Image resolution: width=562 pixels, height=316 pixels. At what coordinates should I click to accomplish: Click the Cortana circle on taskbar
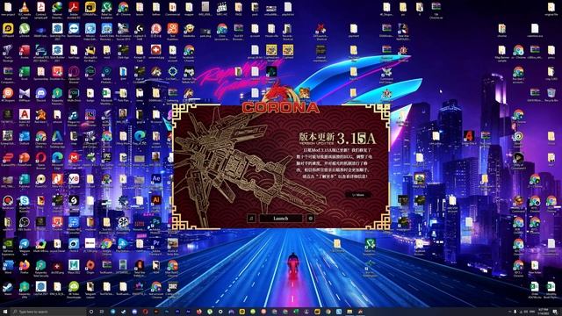[91, 312]
